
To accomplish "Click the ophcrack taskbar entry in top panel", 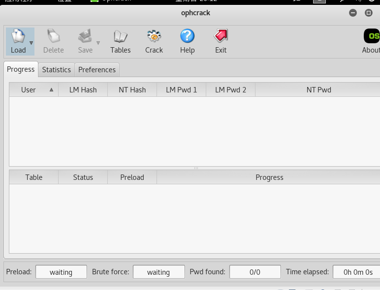I will 111,0.
